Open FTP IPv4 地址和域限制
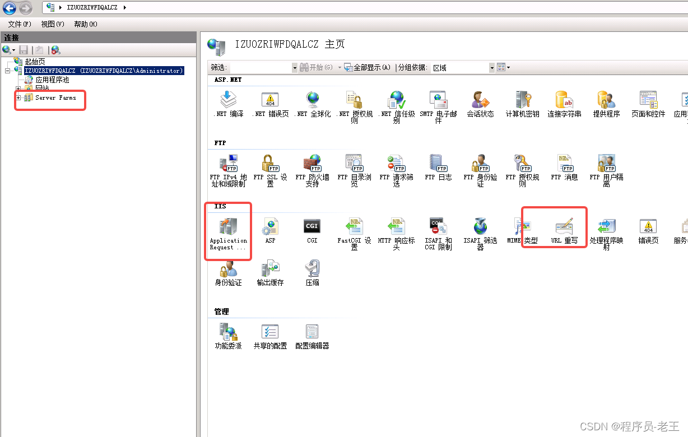 [228, 170]
